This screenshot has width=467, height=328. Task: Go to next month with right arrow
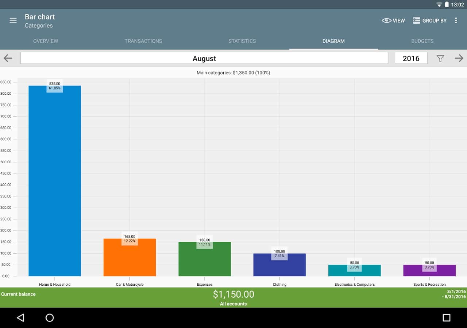(459, 58)
